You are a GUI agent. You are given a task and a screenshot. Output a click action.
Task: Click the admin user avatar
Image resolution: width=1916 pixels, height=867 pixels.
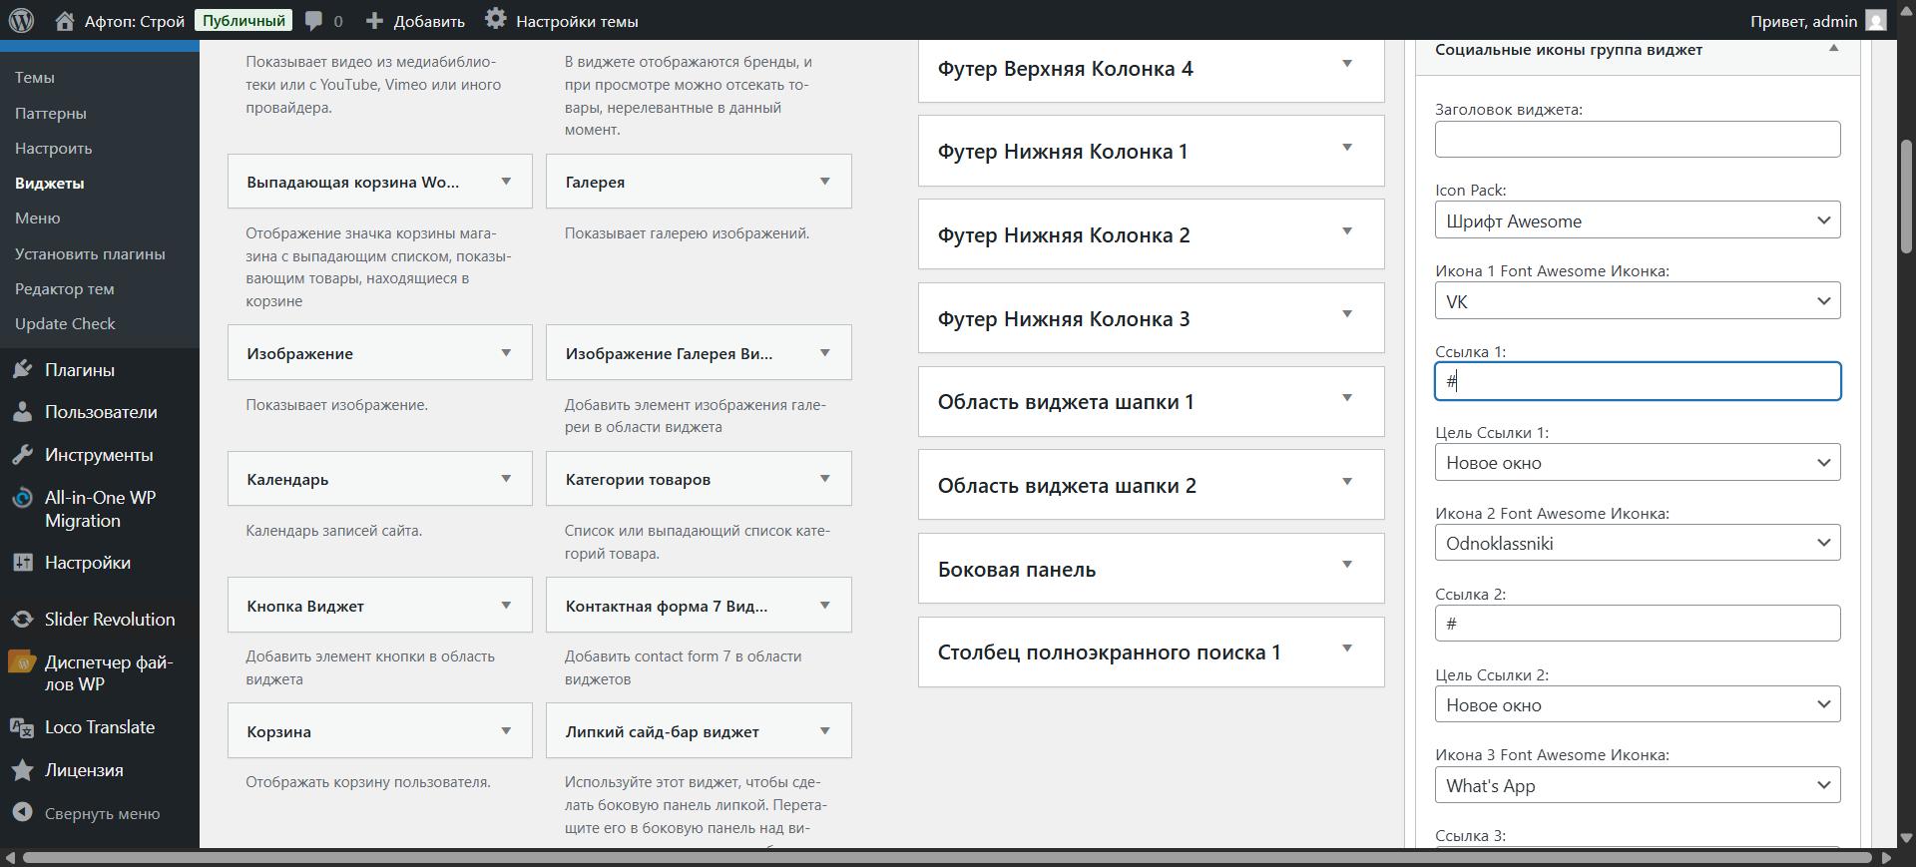click(x=1876, y=21)
